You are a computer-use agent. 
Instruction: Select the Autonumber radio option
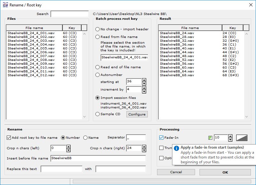[x=98, y=75]
